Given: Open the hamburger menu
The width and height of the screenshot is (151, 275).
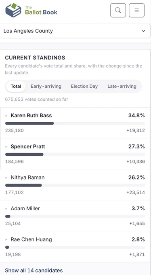Looking at the screenshot, I should [x=136, y=11].
